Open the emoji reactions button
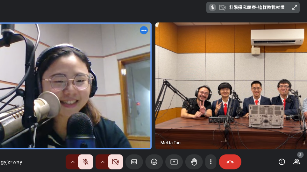 pos(154,162)
